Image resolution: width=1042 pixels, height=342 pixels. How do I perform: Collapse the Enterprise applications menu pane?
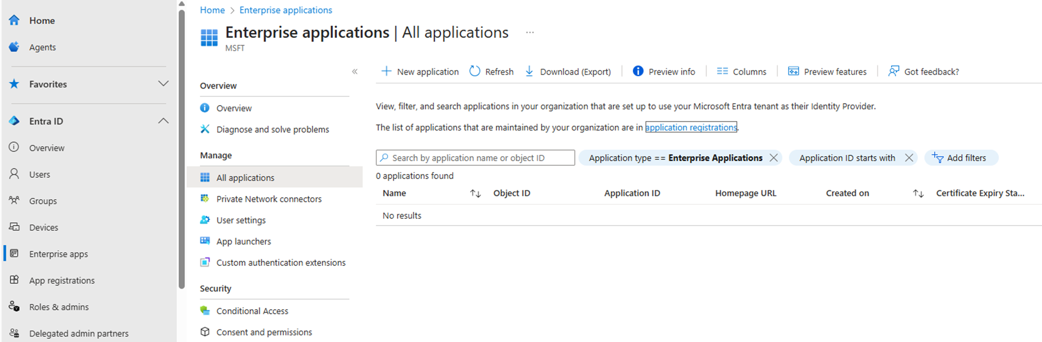click(x=355, y=71)
